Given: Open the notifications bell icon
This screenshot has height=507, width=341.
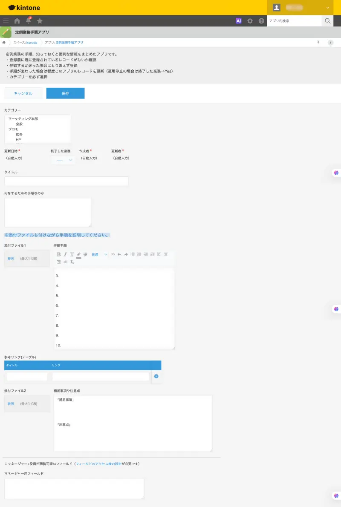Looking at the screenshot, I should coord(29,21).
